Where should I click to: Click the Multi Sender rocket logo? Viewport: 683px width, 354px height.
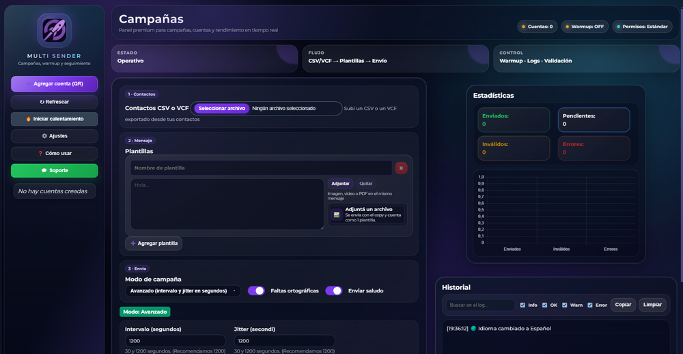point(55,31)
